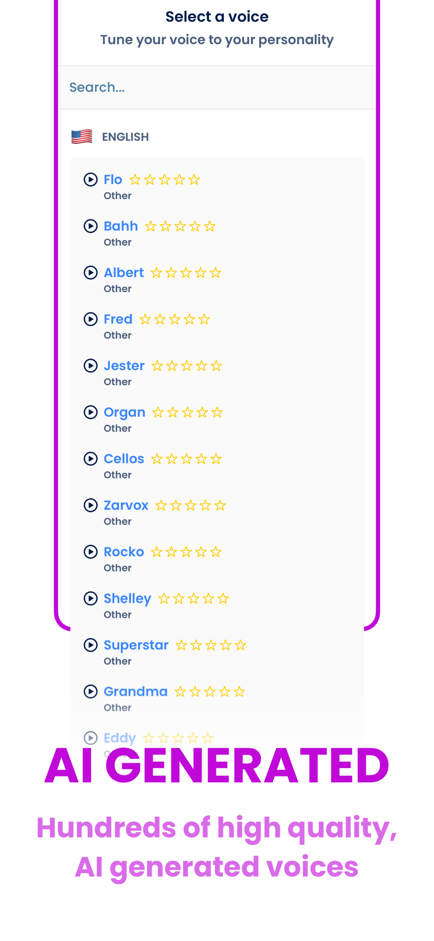Play the Fred voice preview icon
The image size is (434, 941).
click(x=90, y=319)
